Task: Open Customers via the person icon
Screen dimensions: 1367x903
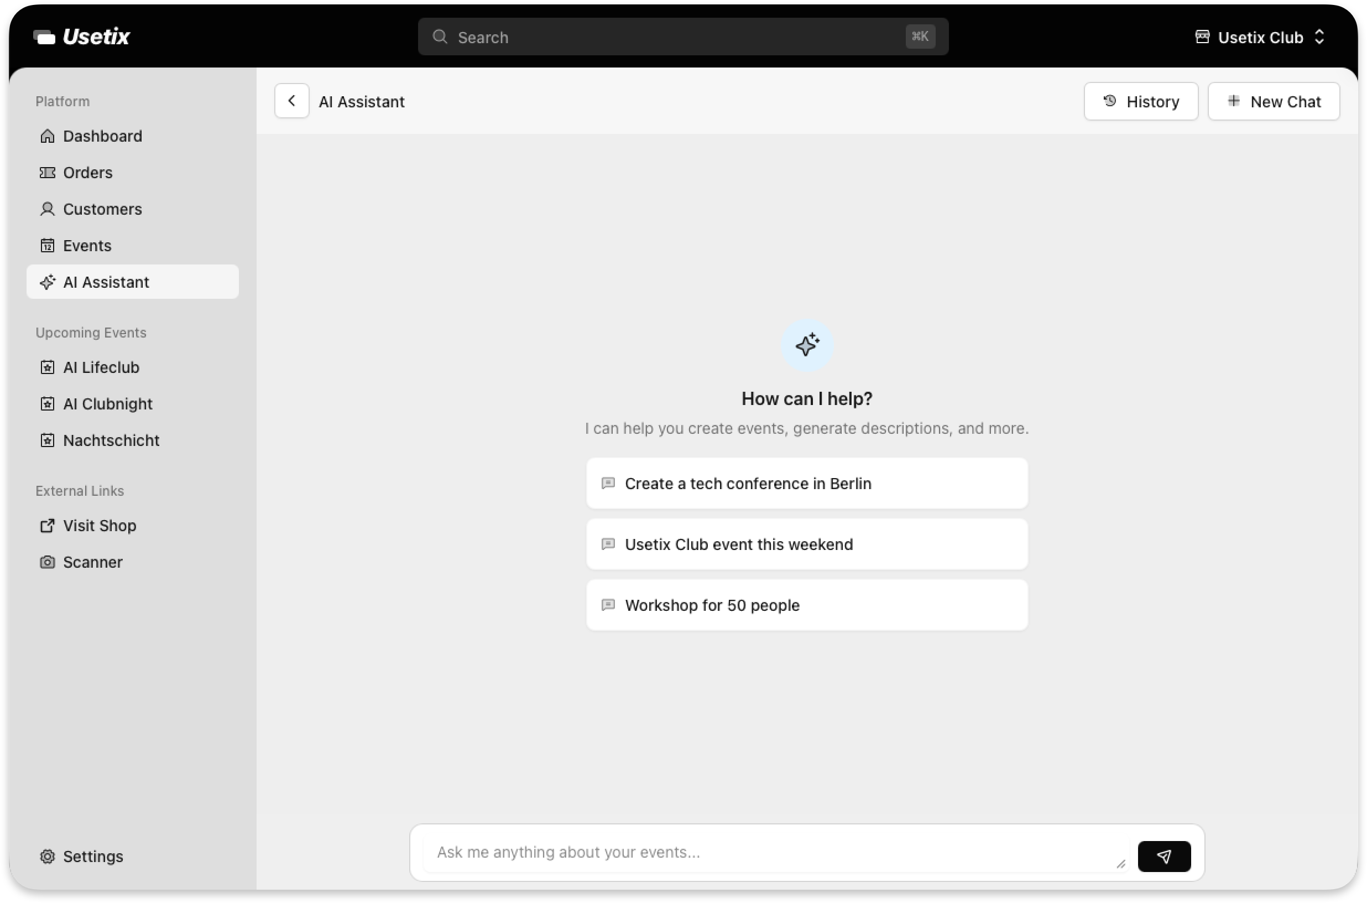Action: 48,209
